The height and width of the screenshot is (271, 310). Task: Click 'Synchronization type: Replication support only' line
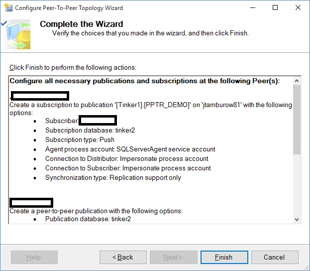pyautogui.click(x=113, y=177)
